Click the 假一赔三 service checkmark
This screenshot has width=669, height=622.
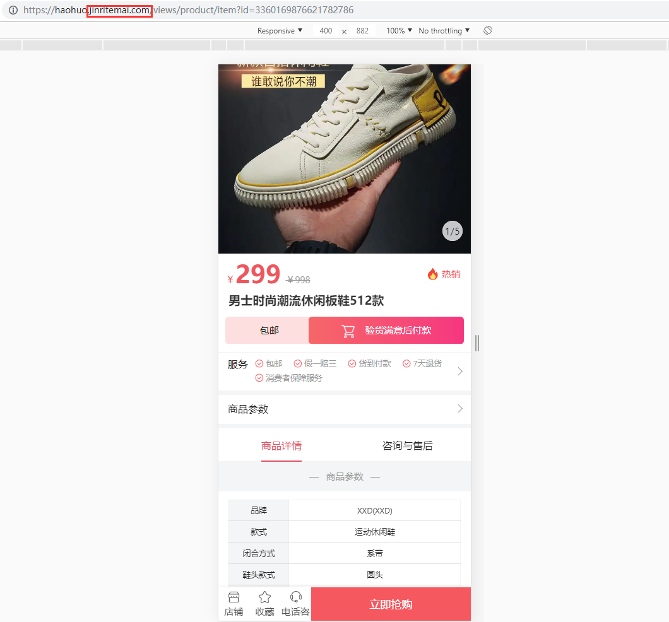pos(298,363)
